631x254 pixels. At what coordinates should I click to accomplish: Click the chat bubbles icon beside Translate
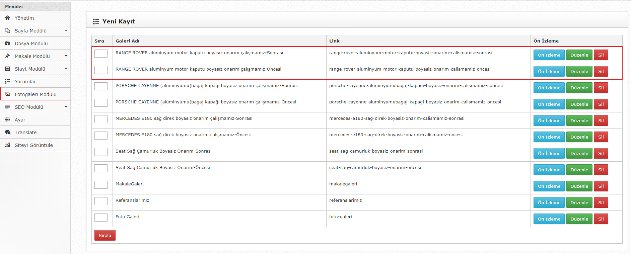pos(8,132)
